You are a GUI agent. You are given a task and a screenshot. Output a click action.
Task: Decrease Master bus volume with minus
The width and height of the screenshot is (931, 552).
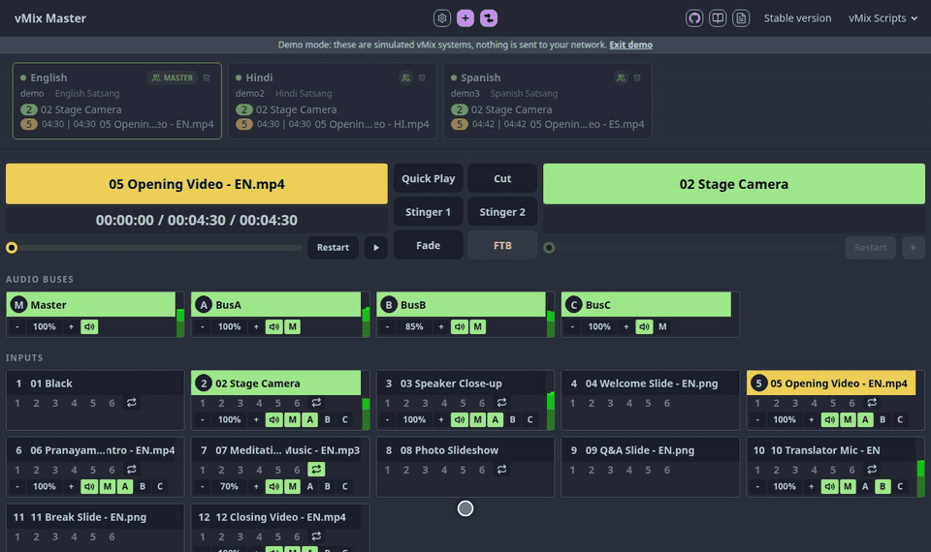point(17,326)
